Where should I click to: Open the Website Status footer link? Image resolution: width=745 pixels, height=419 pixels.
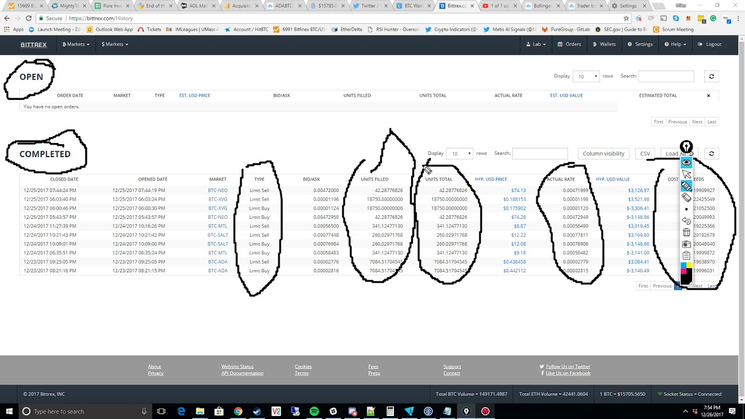tap(237, 367)
